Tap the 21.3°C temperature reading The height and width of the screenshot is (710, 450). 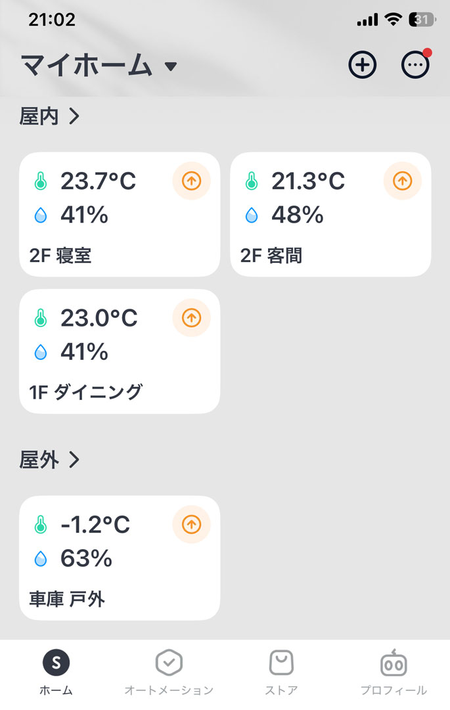(308, 181)
